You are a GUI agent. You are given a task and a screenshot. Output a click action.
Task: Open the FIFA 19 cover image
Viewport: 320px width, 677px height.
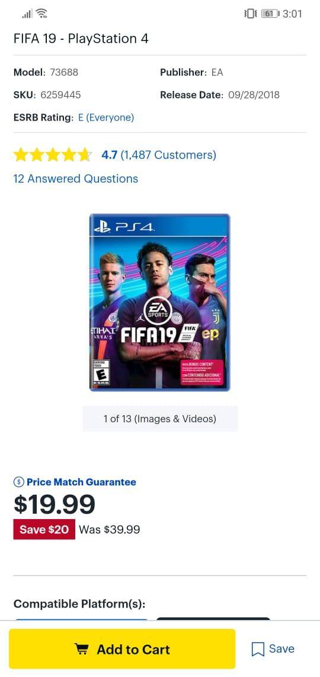160,302
